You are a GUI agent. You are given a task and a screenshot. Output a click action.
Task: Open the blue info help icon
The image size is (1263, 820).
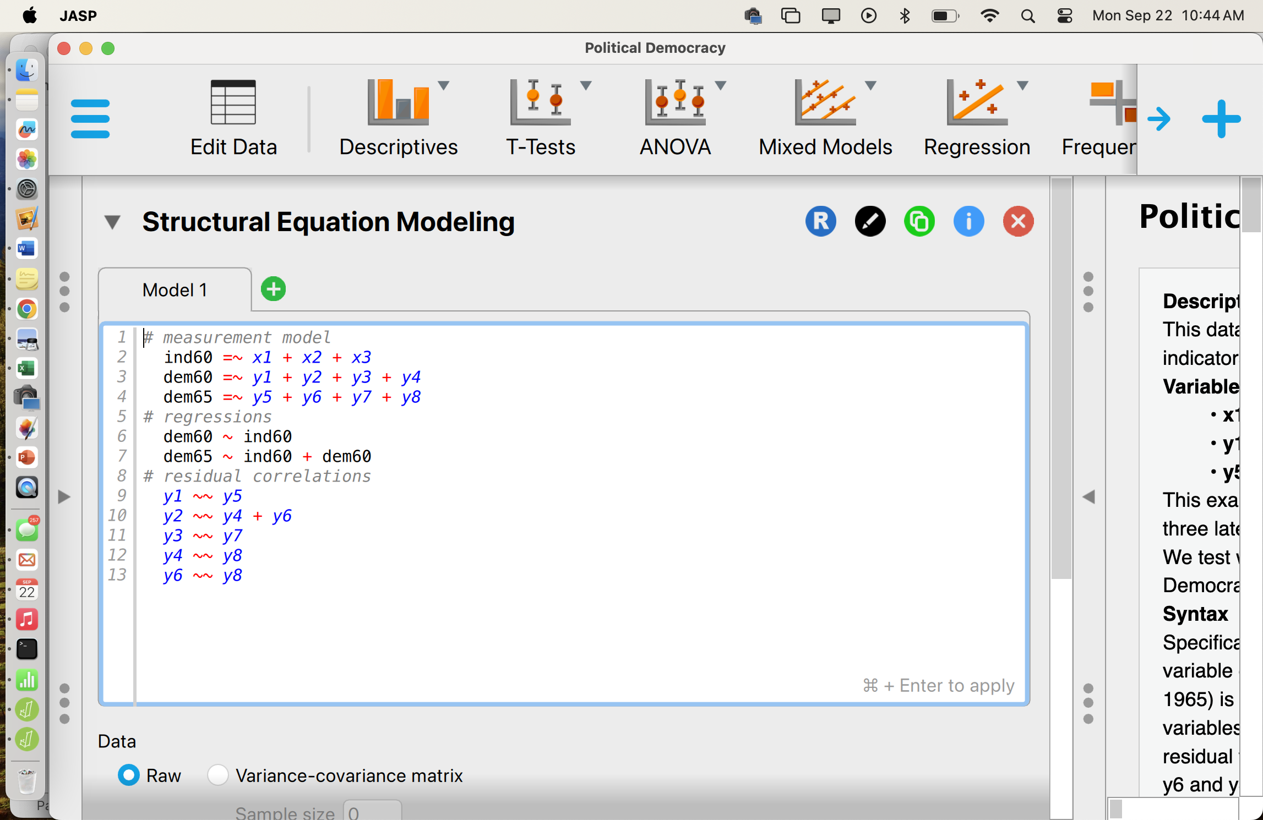[968, 221]
